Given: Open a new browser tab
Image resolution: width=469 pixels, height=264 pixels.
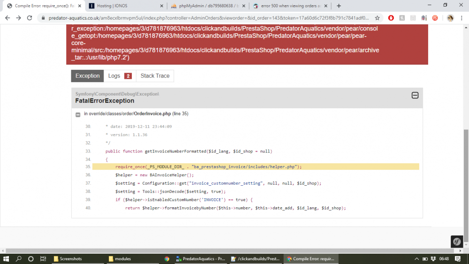Looking at the screenshot, I should tap(339, 6).
